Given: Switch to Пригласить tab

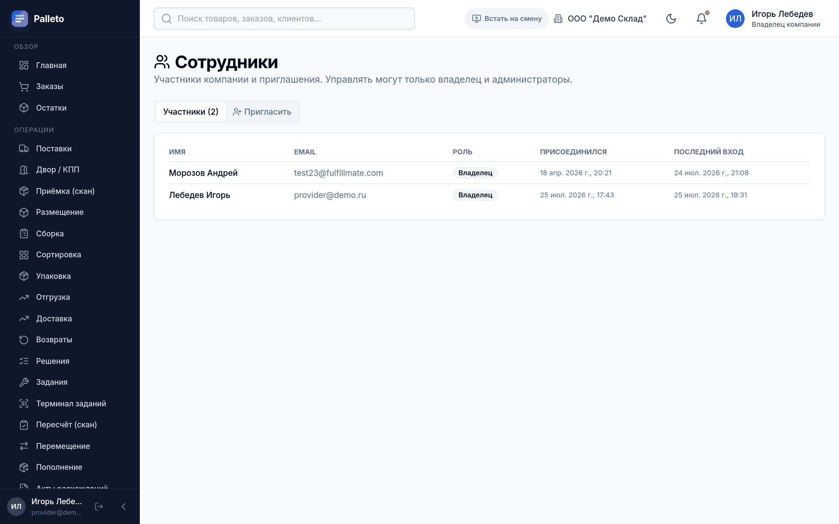Looking at the screenshot, I should (x=262, y=112).
